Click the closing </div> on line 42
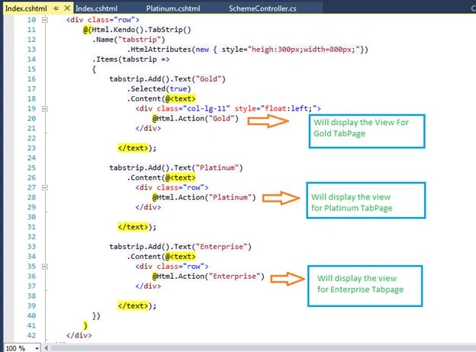The height and width of the screenshot is (352, 476). coord(79,335)
